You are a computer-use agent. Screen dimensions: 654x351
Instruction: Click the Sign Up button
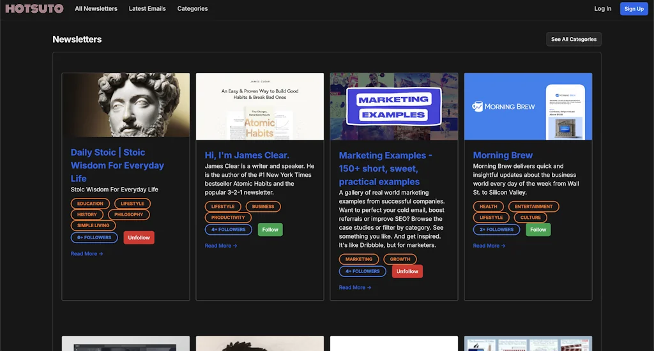(x=634, y=9)
